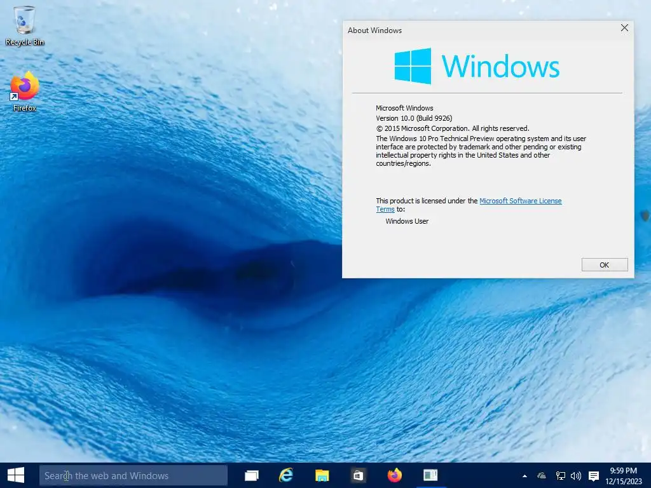Click the Windows User licensee name
This screenshot has width=651, height=488.
(x=407, y=221)
